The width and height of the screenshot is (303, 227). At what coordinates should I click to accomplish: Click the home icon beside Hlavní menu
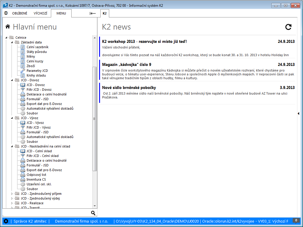click(8, 27)
